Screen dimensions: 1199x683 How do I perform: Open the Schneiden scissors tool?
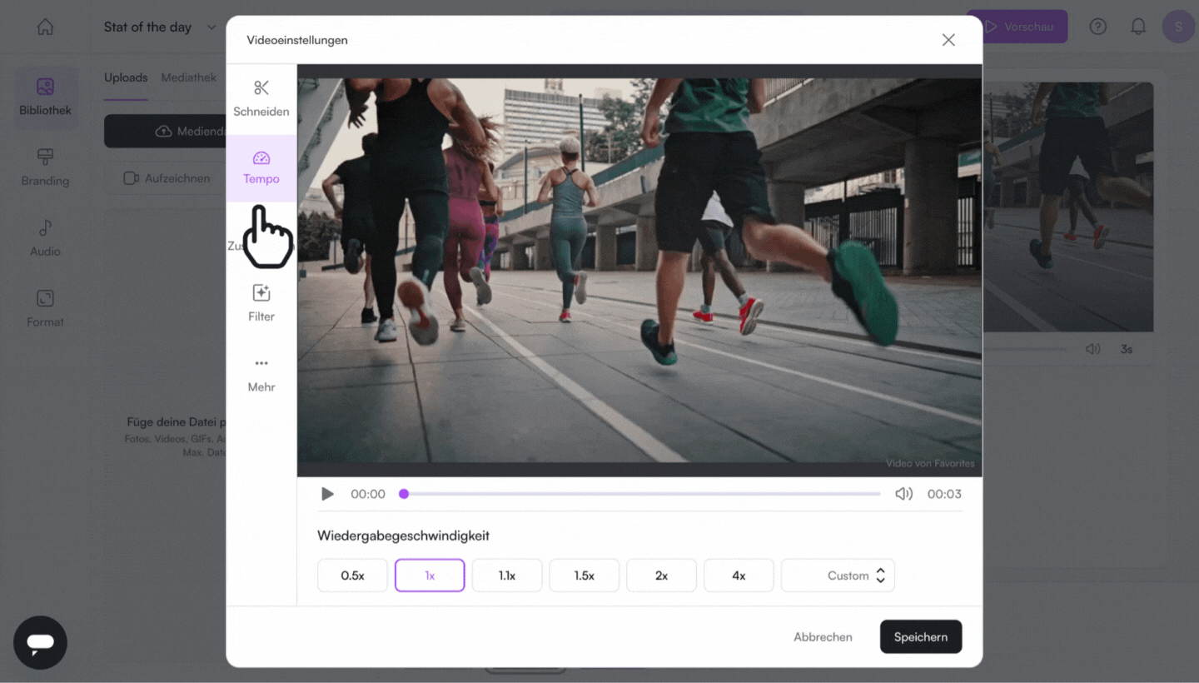click(261, 98)
